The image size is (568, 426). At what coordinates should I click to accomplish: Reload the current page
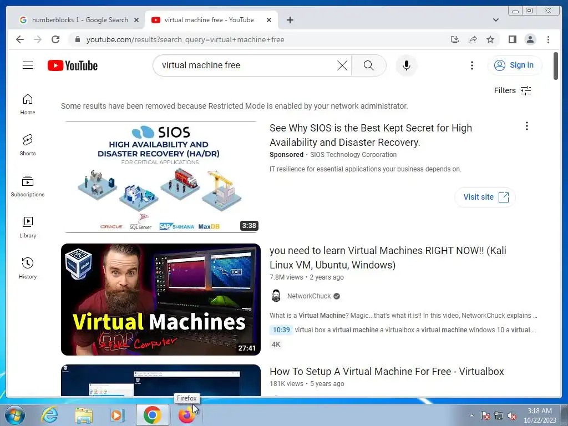click(x=55, y=39)
